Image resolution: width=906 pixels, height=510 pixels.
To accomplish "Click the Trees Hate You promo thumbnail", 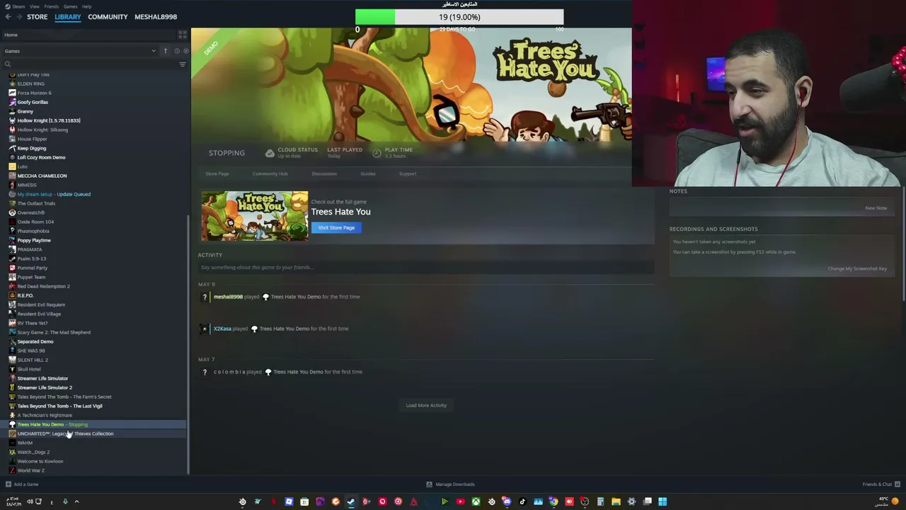I will [255, 216].
